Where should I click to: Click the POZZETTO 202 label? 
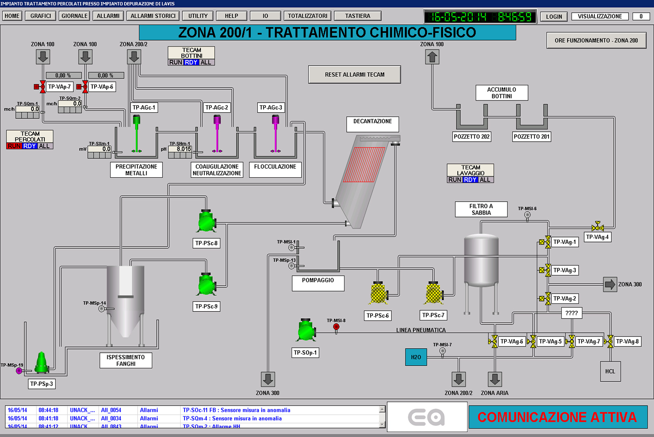pyautogui.click(x=472, y=137)
